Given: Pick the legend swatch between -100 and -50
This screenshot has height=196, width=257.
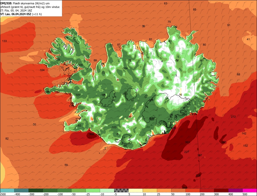Looking at the screenshot, I should 64,190.
